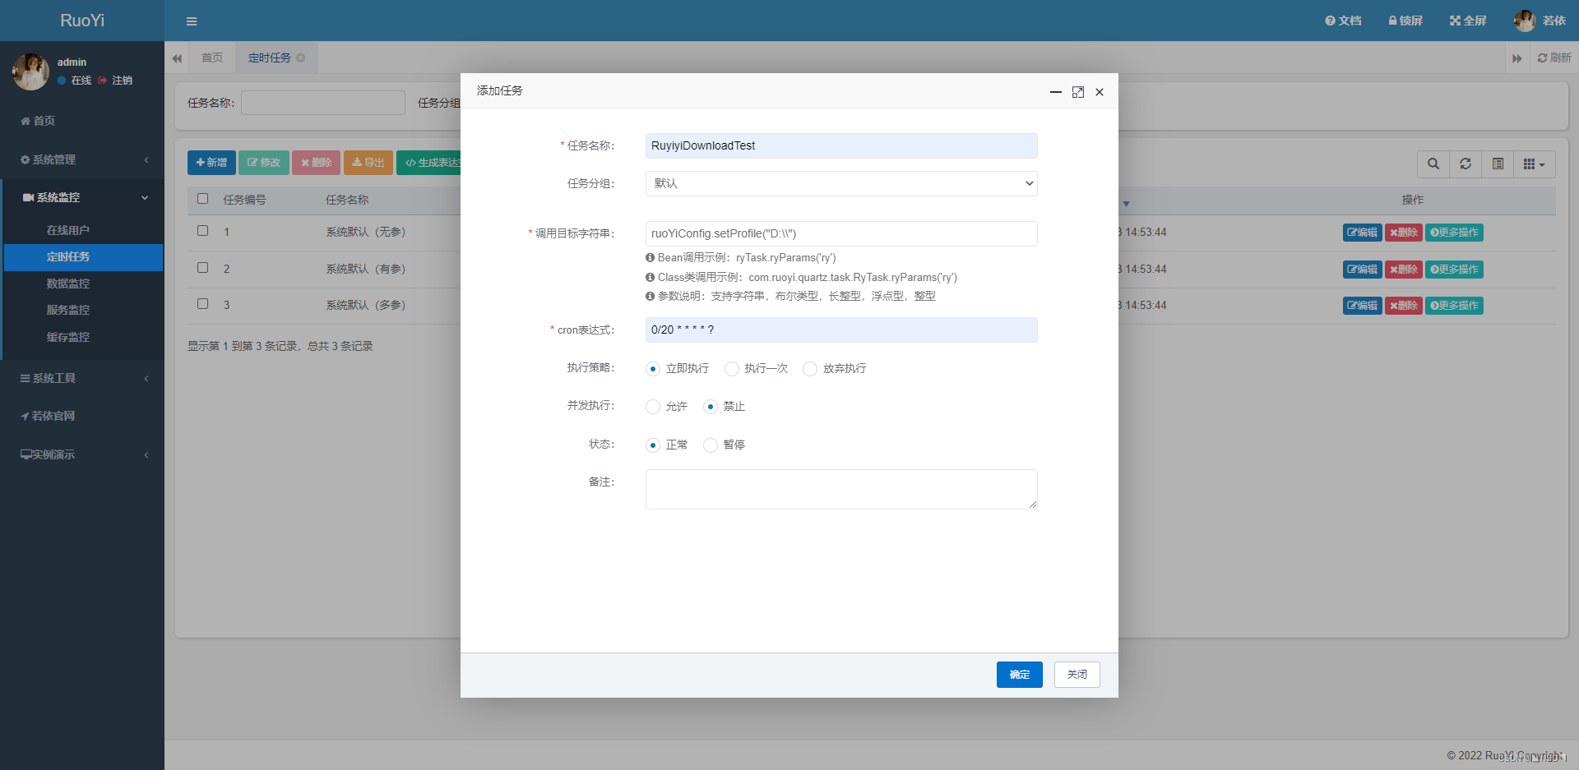This screenshot has height=770, width=1579.
Task: Click the 关闭 button in dialog
Action: coord(1077,675)
